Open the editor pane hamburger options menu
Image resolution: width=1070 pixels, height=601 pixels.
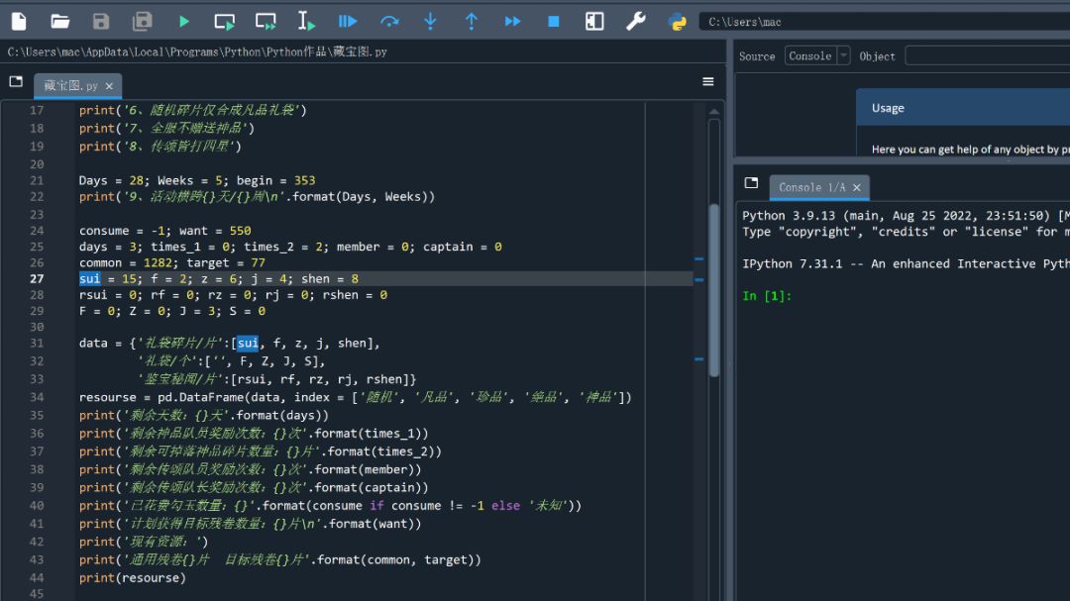pyautogui.click(x=708, y=82)
